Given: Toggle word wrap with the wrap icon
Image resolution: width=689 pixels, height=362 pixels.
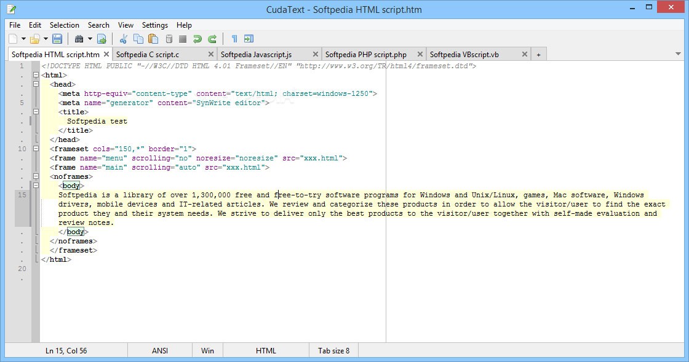Looking at the screenshot, I should [x=249, y=39].
